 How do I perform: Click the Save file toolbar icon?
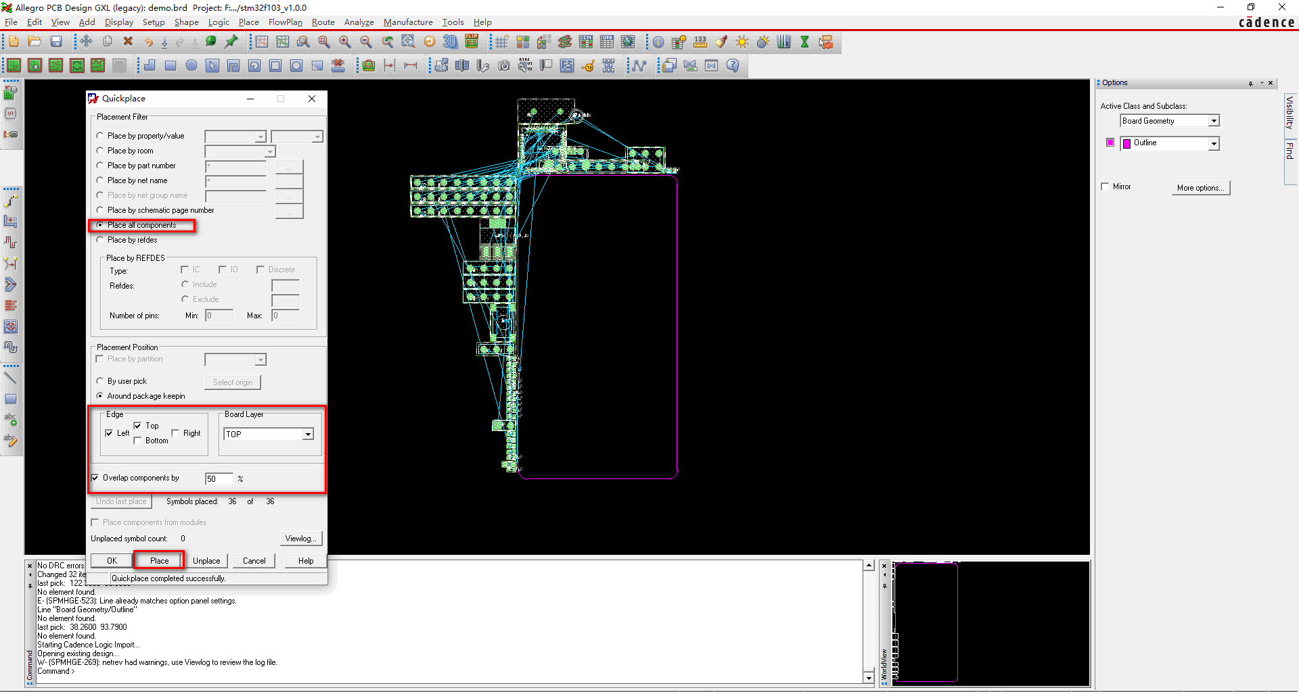click(56, 42)
